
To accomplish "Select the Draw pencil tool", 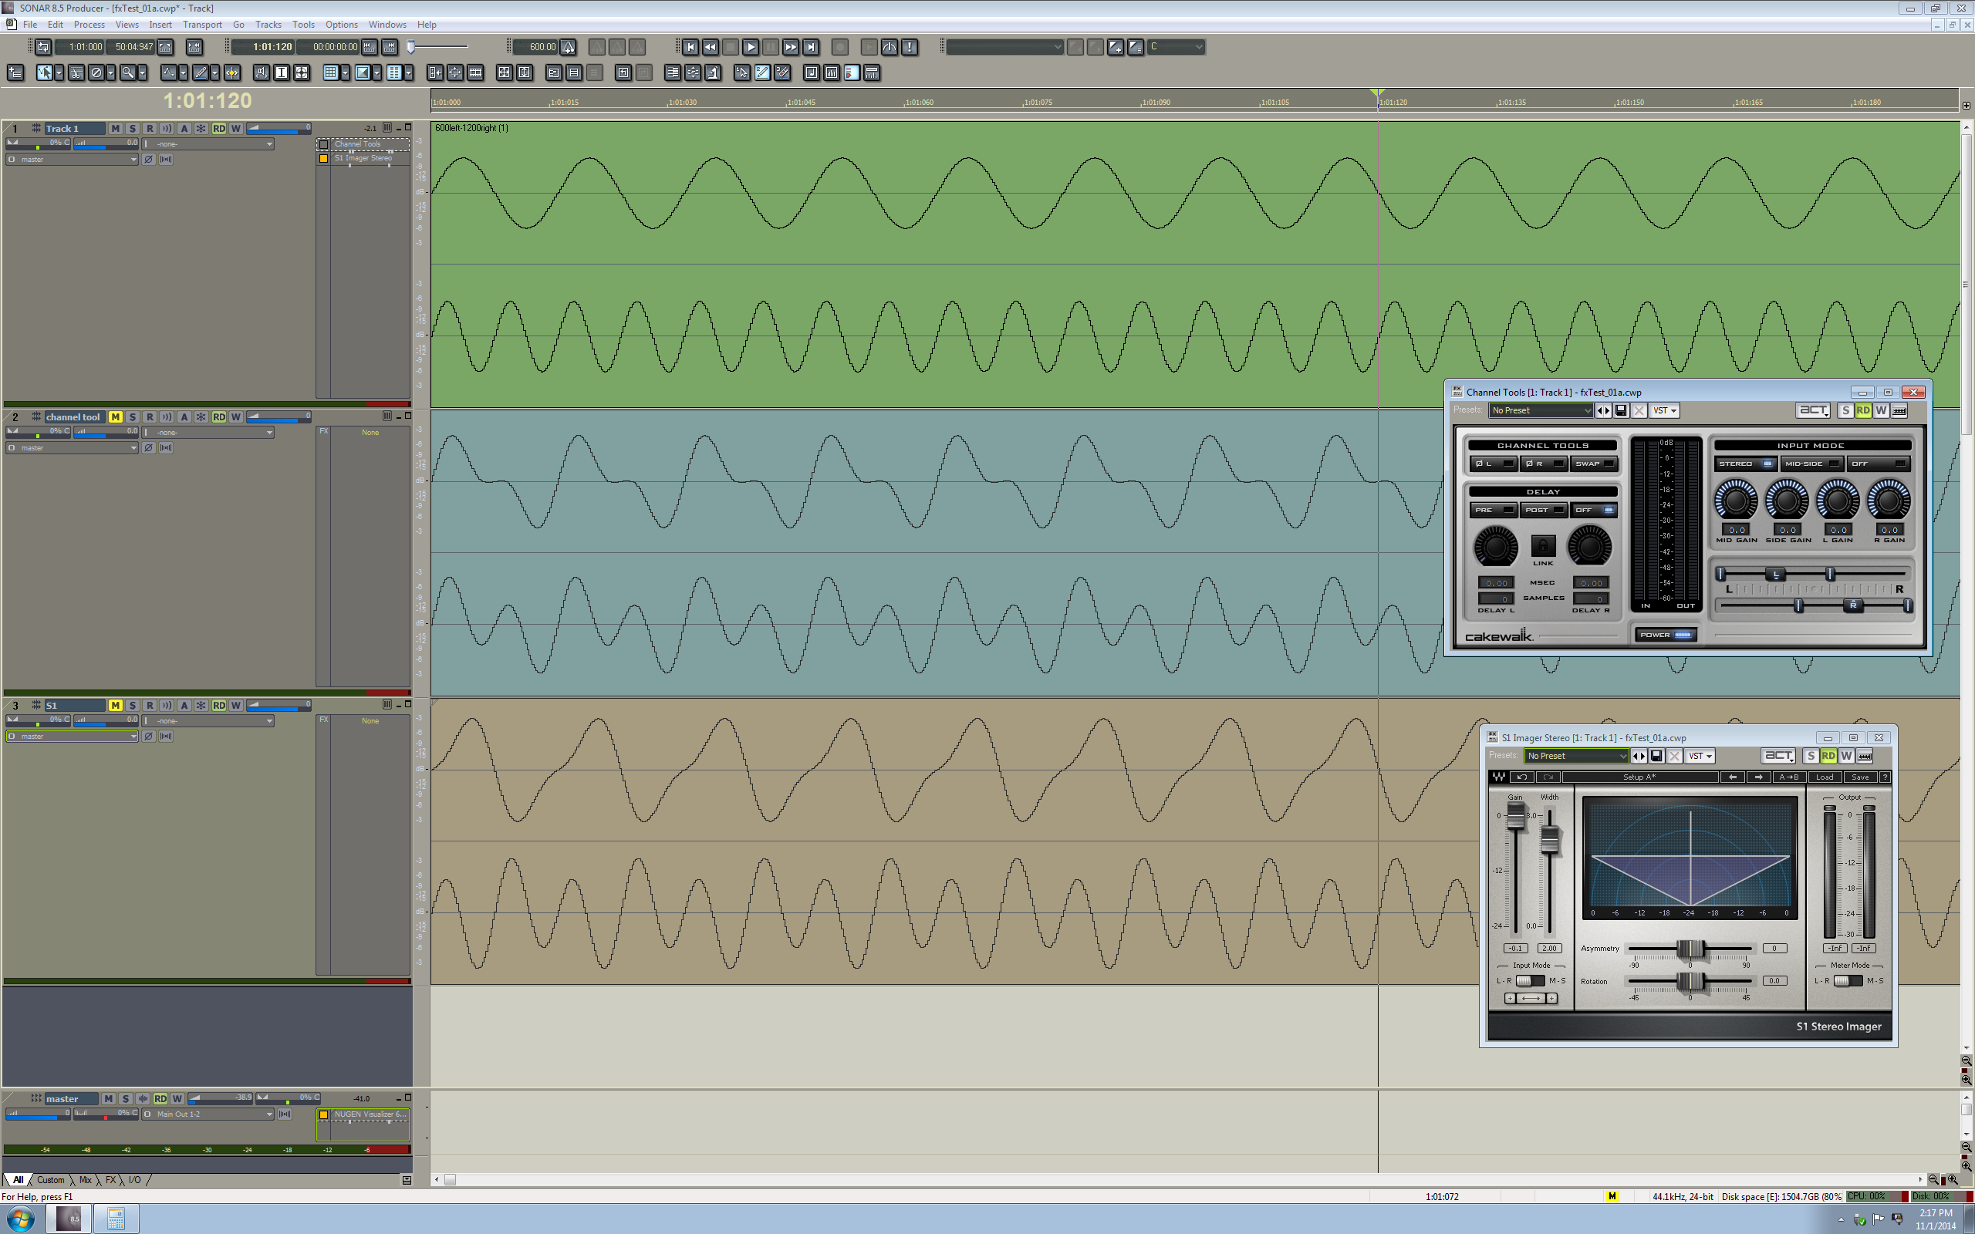I will pos(200,73).
